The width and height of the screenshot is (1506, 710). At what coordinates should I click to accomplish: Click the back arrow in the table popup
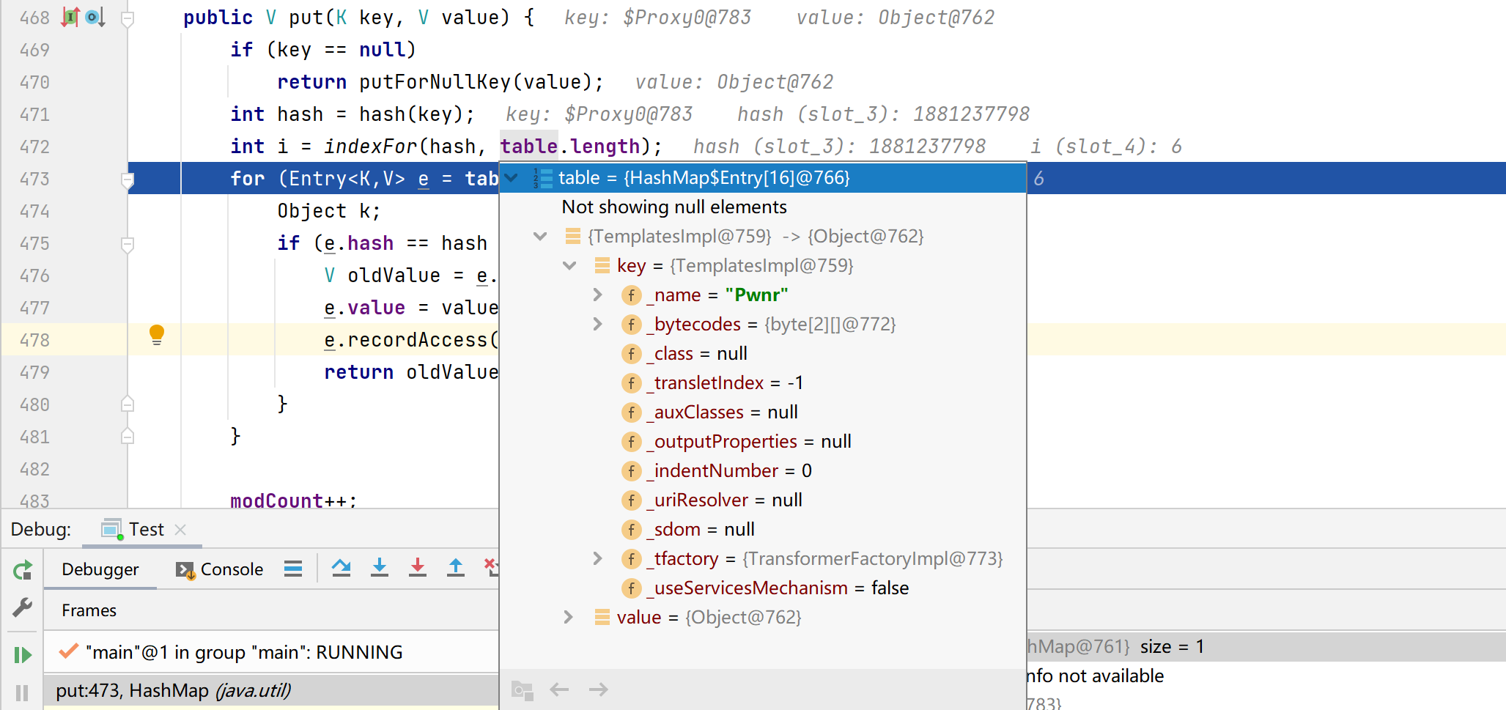pos(559,689)
